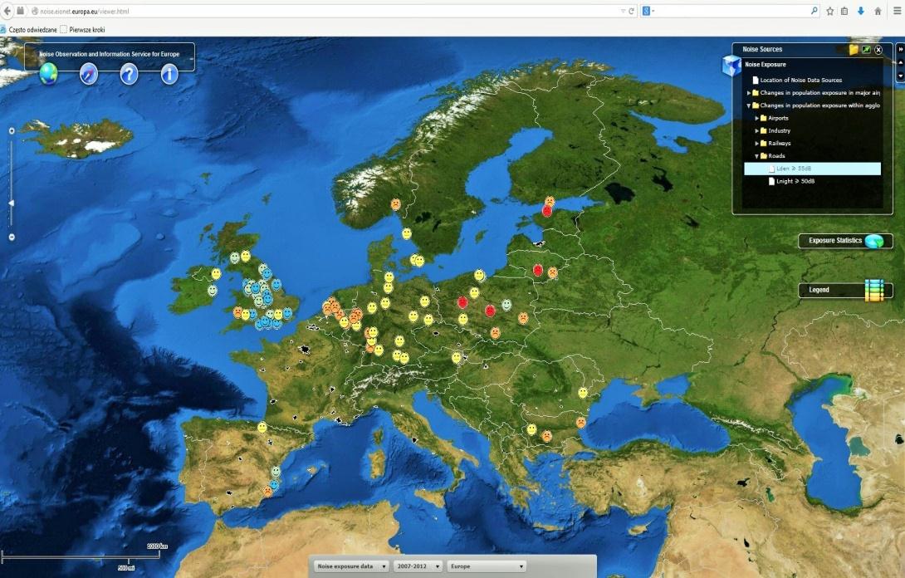This screenshot has width=905, height=578.
Task: Click the double-arrow collapse button at right edge
Action: (x=900, y=50)
